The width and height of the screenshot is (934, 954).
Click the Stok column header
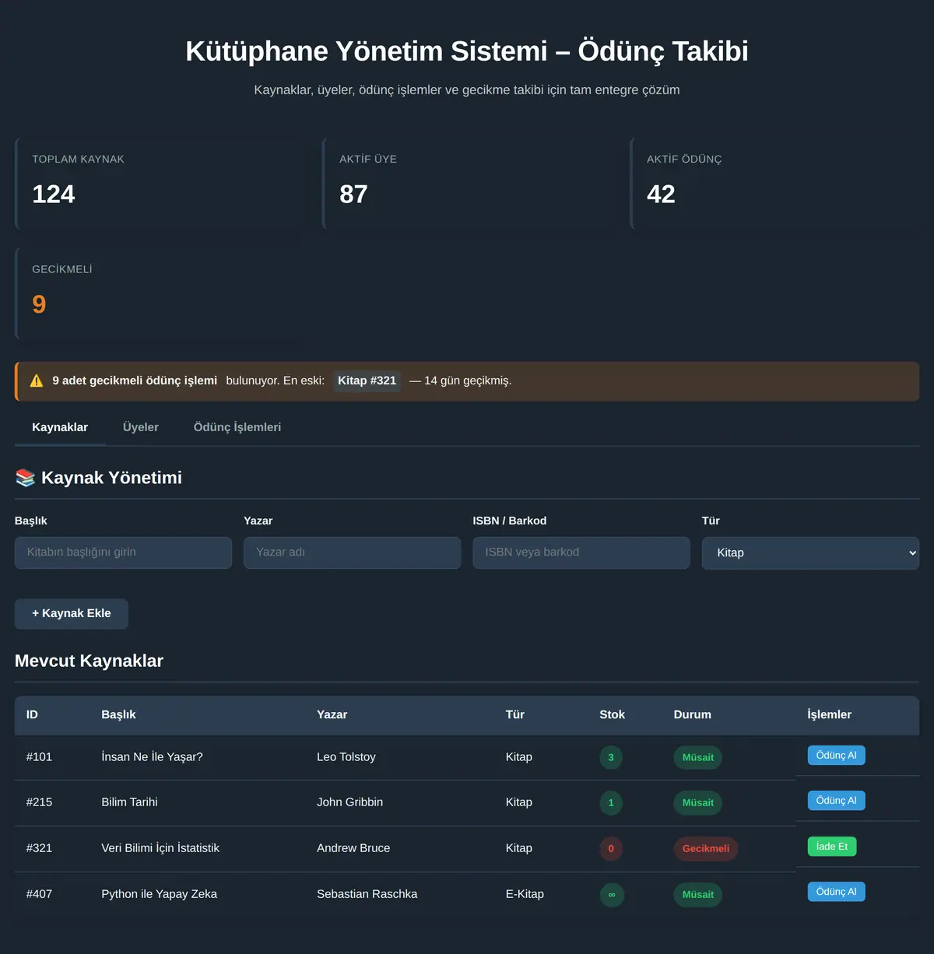tap(612, 714)
